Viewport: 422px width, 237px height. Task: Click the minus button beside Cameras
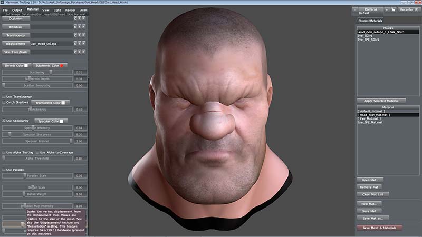click(355, 9)
